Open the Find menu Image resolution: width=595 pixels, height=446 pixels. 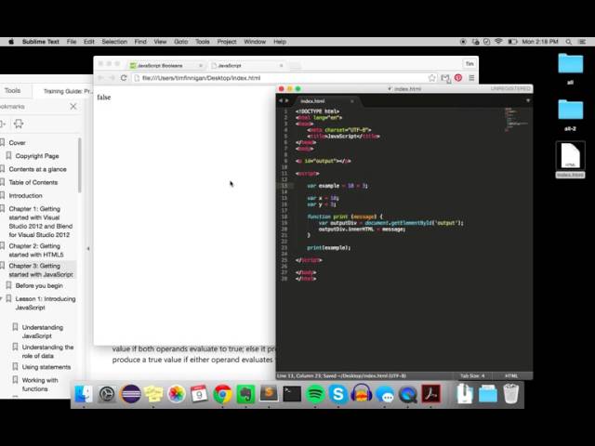pos(140,42)
